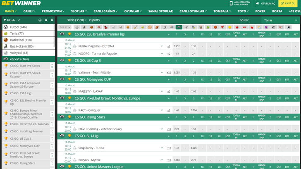Toggle the TOP pin for NOORG - Turma do Pagode
This screenshot has width=301, height=169.
[x=75, y=54]
